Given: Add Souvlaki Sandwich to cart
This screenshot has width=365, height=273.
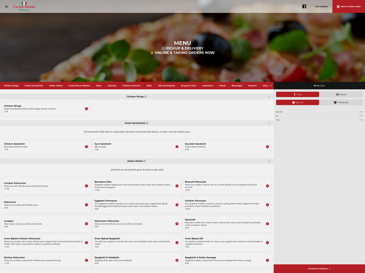Looking at the screenshot, I should pos(268,147).
